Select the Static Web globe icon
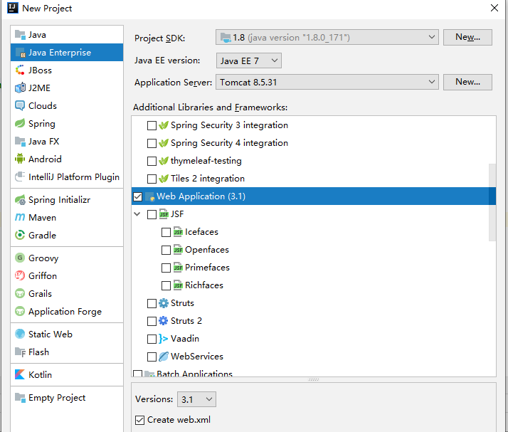 [20, 334]
